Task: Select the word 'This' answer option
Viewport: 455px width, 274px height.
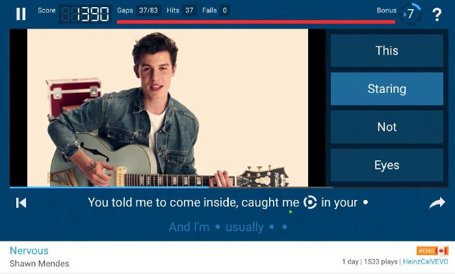Action: coord(387,51)
